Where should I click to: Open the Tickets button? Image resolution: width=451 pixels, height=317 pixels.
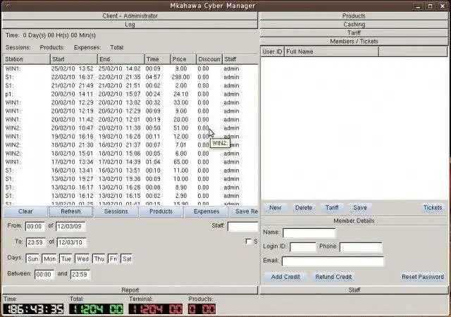coord(433,208)
